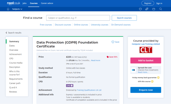Open the Discount courses link

63,25
